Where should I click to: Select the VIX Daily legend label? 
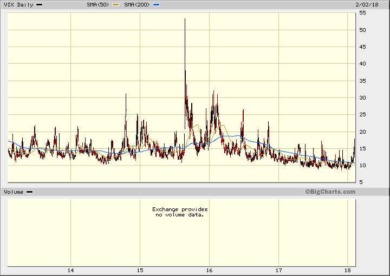[x=18, y=5]
